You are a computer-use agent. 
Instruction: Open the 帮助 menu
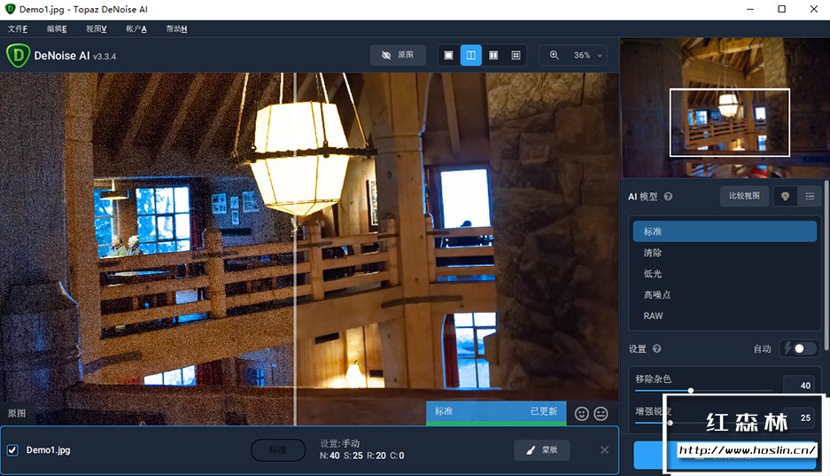pos(176,28)
